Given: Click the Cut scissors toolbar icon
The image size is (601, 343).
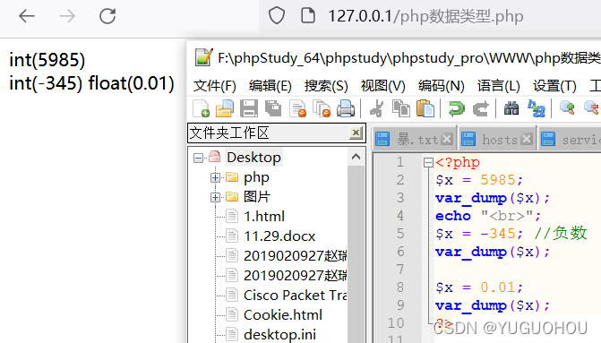Looking at the screenshot, I should (376, 108).
